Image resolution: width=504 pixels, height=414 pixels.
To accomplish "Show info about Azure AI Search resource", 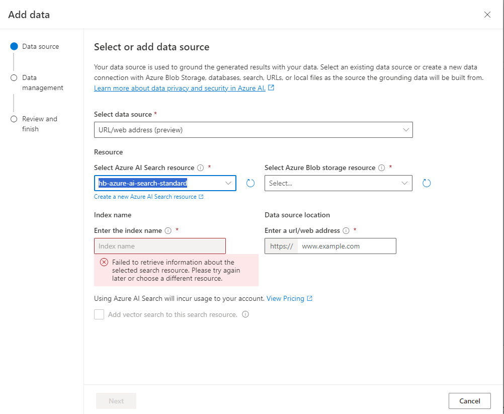I will click(200, 168).
